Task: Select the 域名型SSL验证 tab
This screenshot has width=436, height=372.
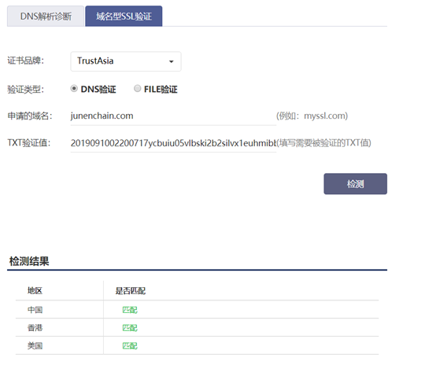Action: (124, 16)
